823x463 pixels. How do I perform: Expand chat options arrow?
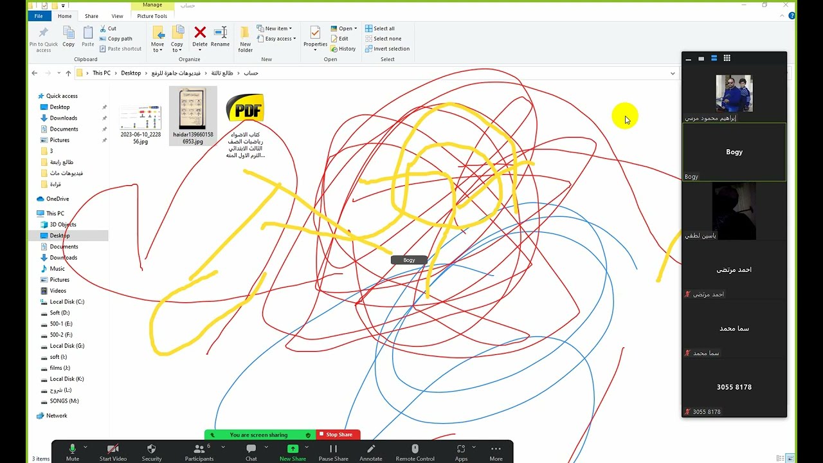point(265,447)
